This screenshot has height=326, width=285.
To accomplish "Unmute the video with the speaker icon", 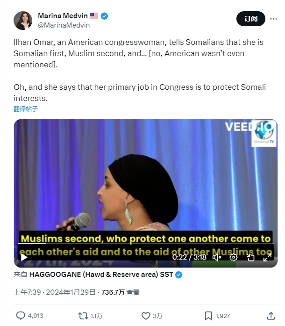I will point(217,257).
